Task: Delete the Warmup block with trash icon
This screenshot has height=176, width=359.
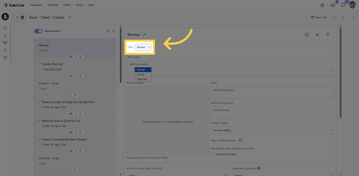Action: [x=328, y=35]
